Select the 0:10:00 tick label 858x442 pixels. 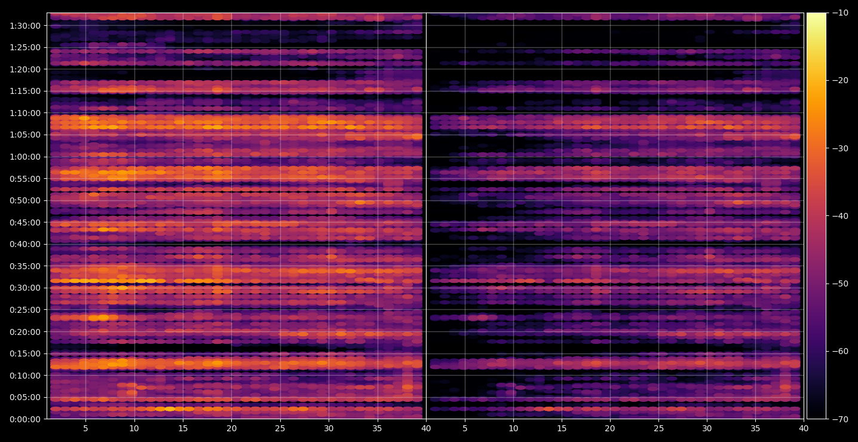pos(24,376)
